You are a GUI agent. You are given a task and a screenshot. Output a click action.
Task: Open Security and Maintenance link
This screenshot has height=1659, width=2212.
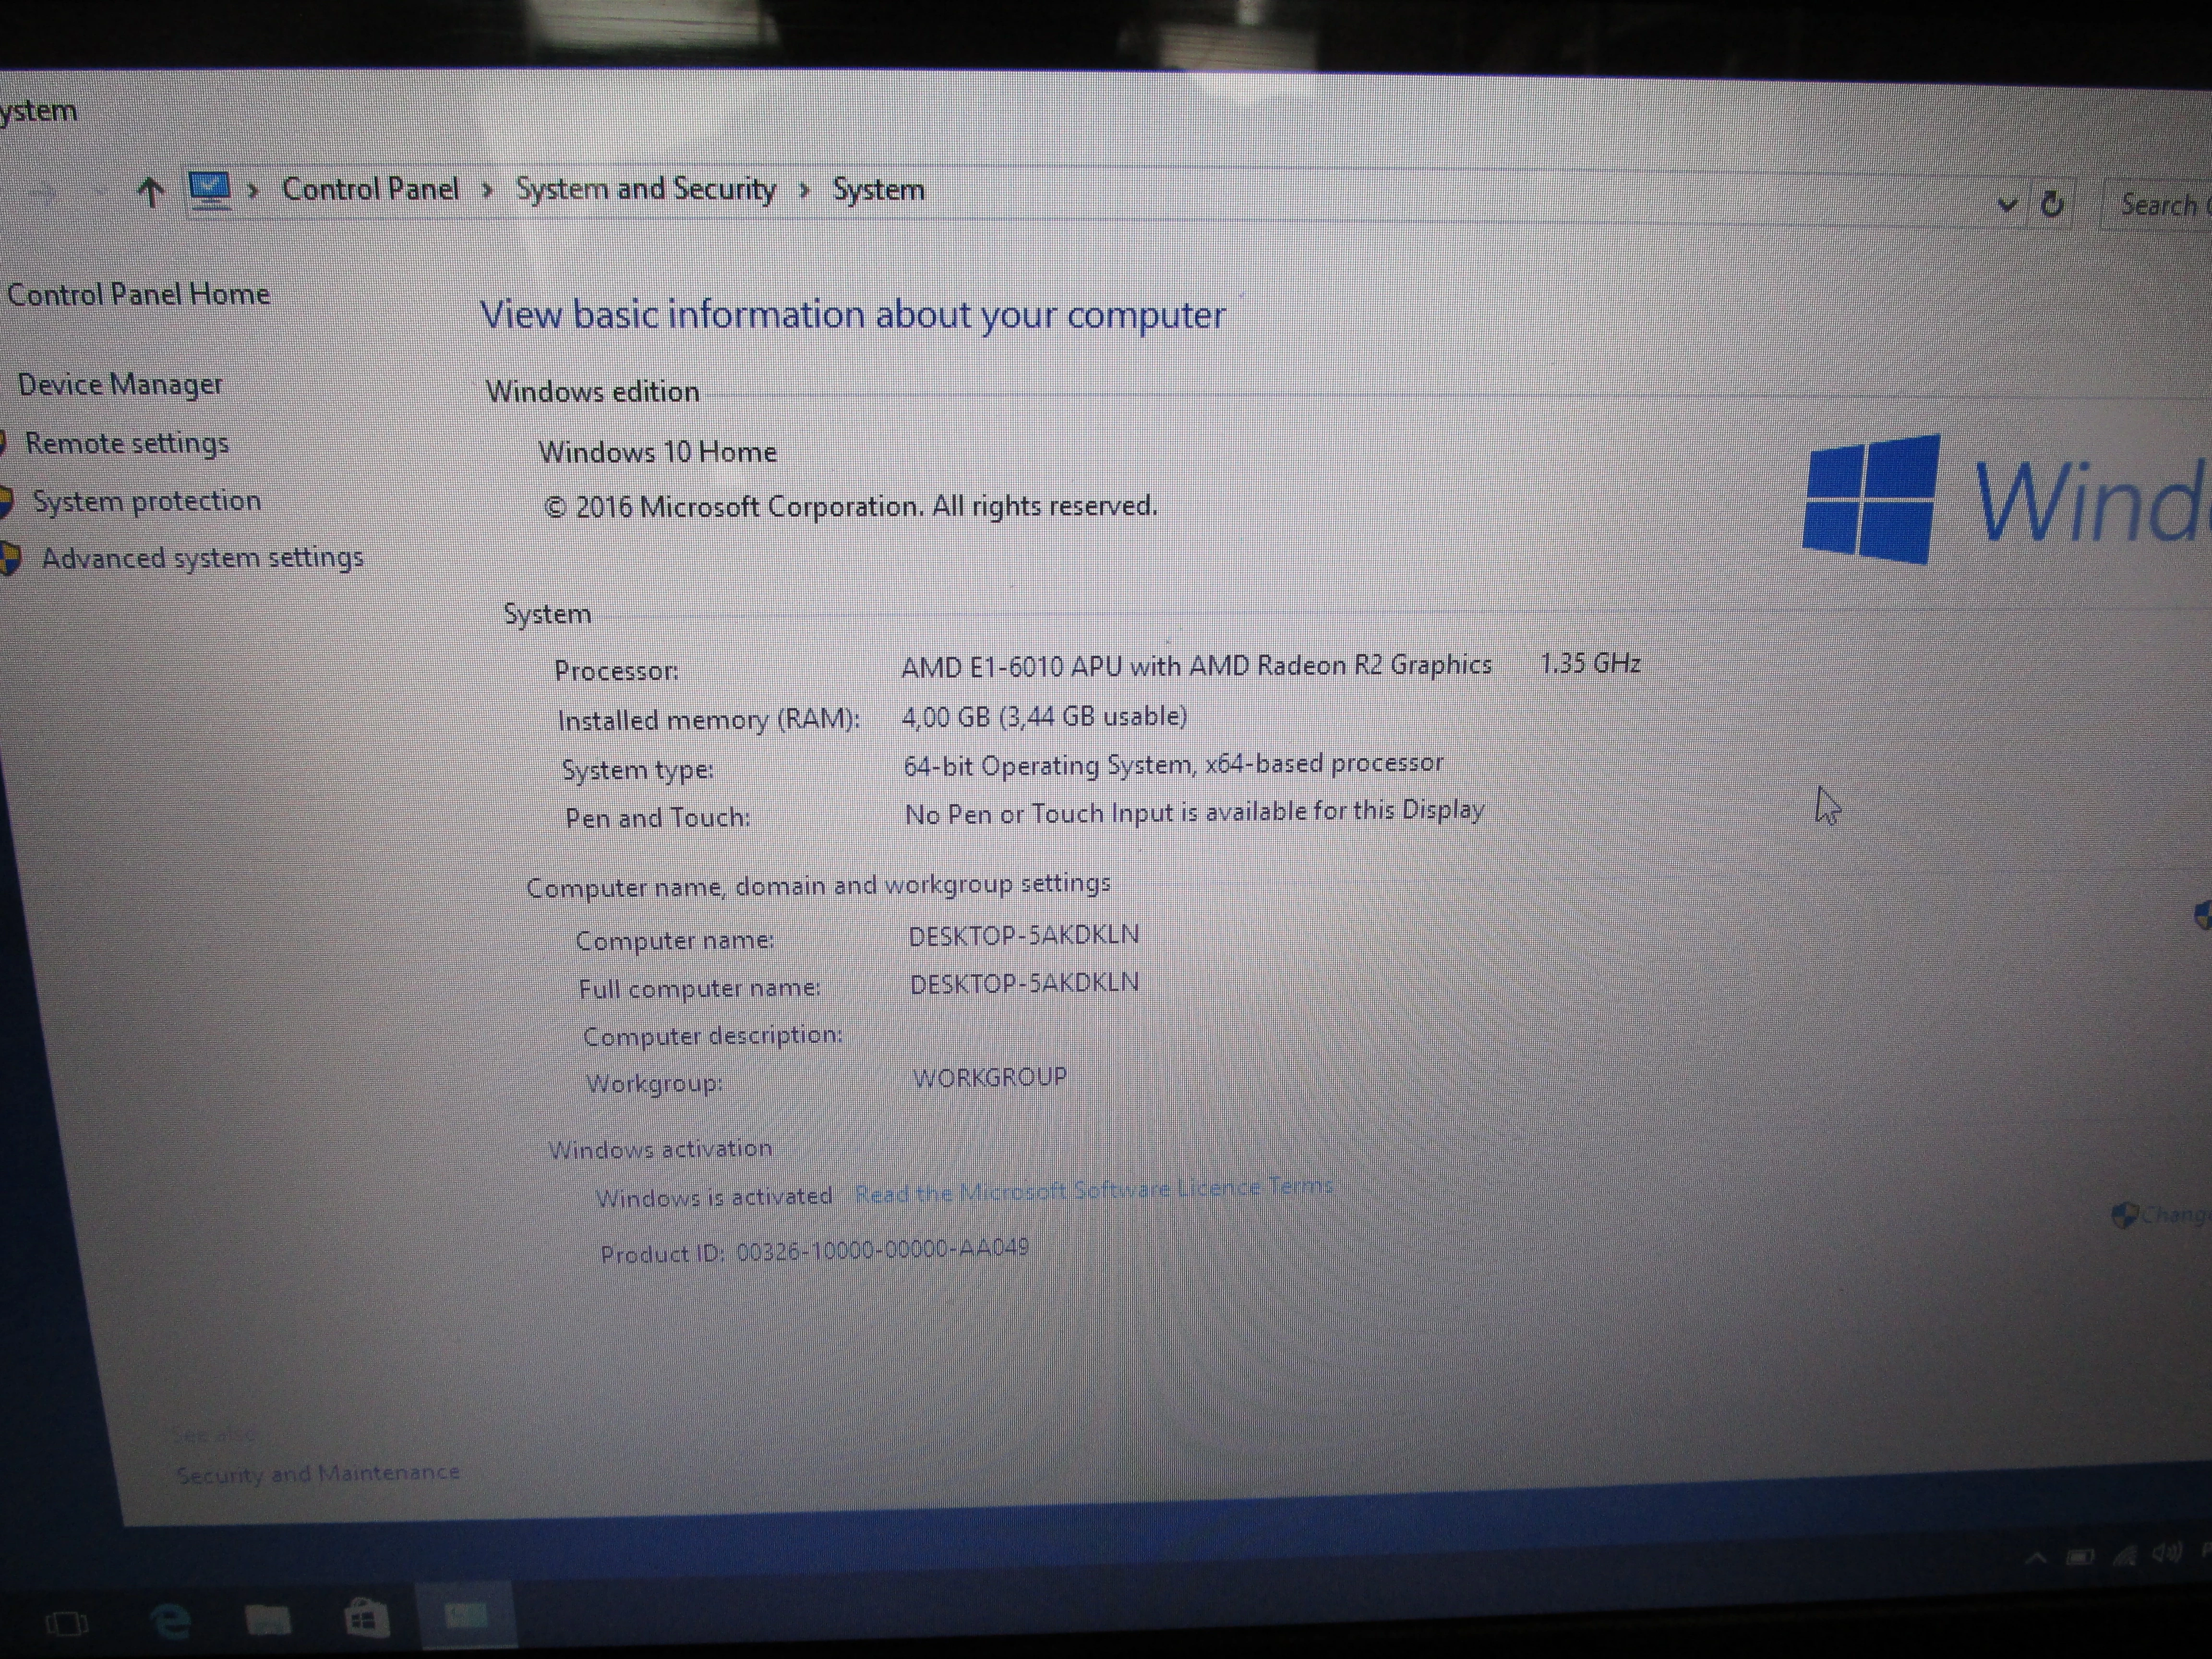tap(318, 1473)
